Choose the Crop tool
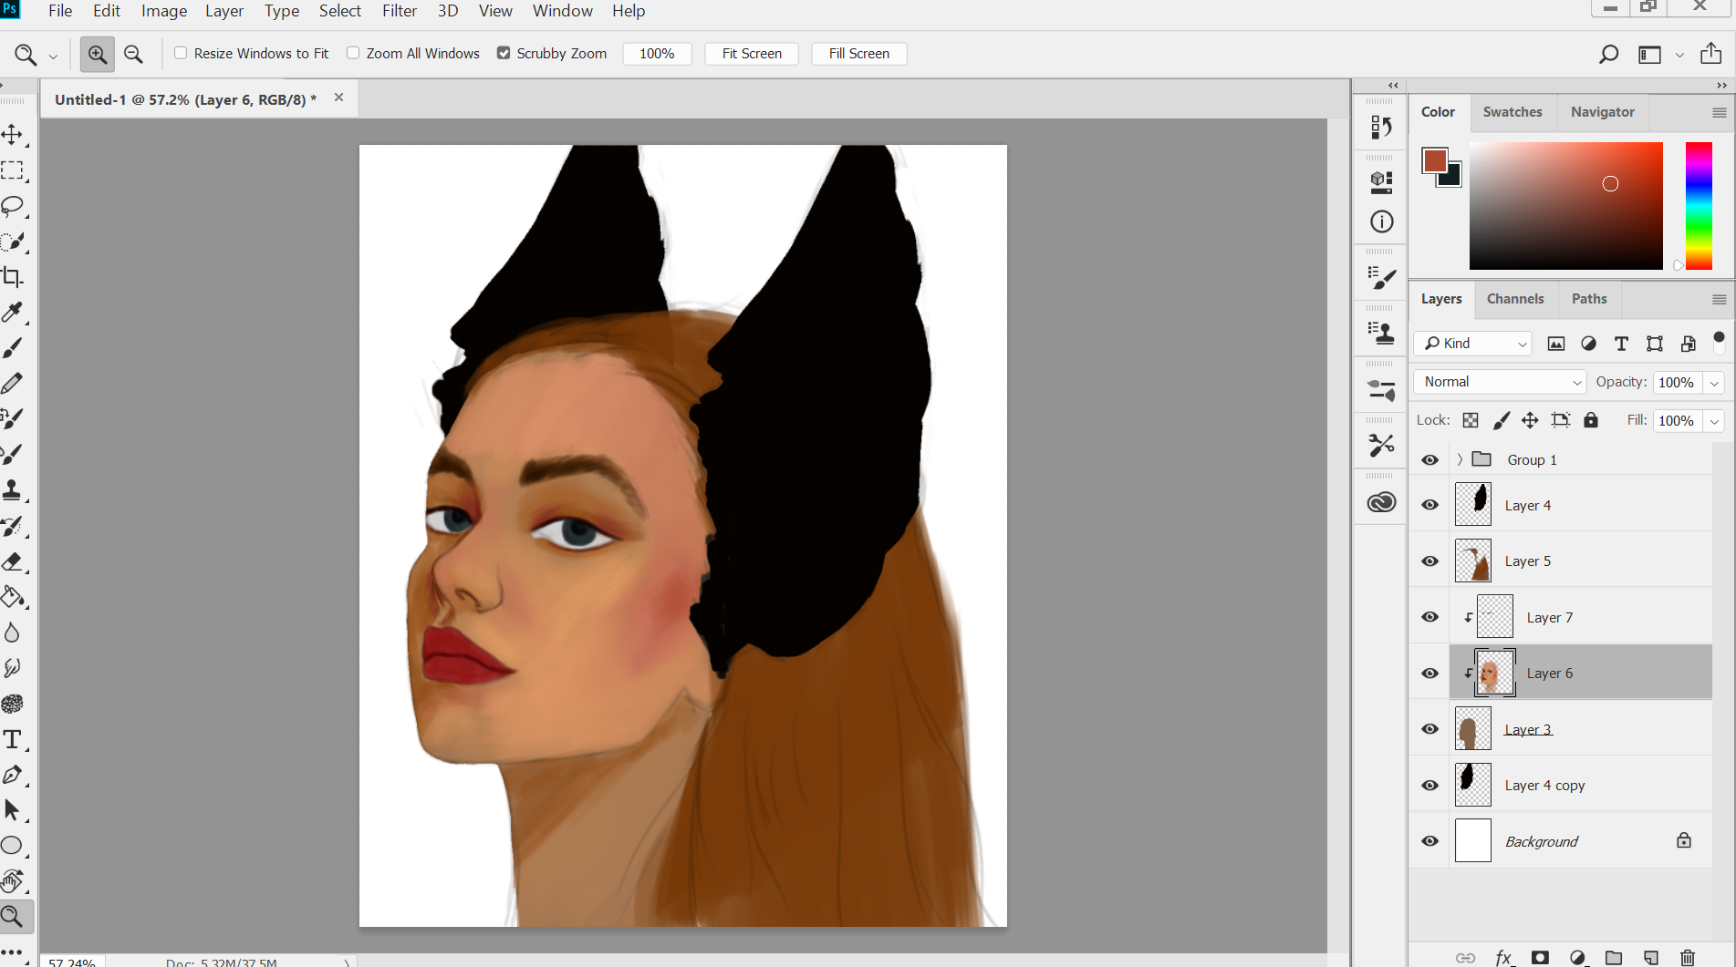The height and width of the screenshot is (967, 1736). coord(13,277)
